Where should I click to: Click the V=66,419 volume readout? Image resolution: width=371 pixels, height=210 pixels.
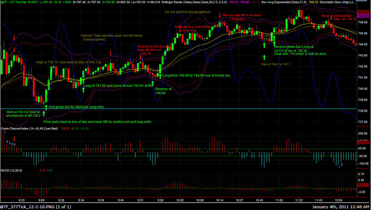153,2
